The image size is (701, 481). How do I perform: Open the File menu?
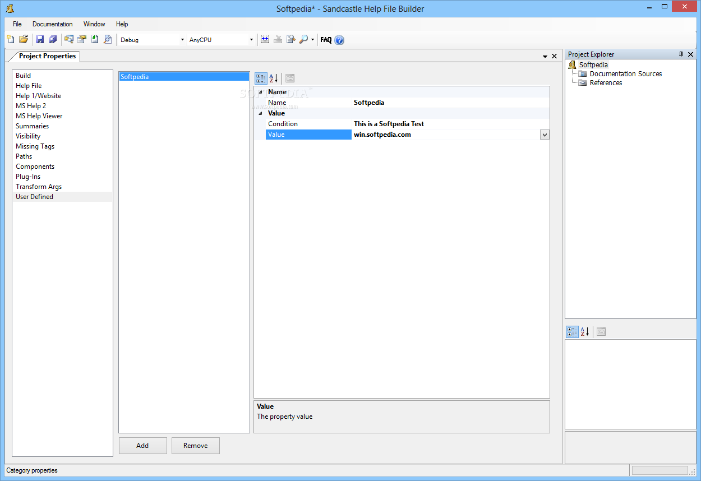pos(17,24)
